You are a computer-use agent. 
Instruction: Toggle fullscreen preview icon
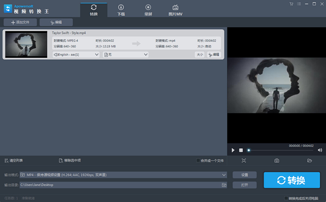pyautogui.click(x=244, y=161)
